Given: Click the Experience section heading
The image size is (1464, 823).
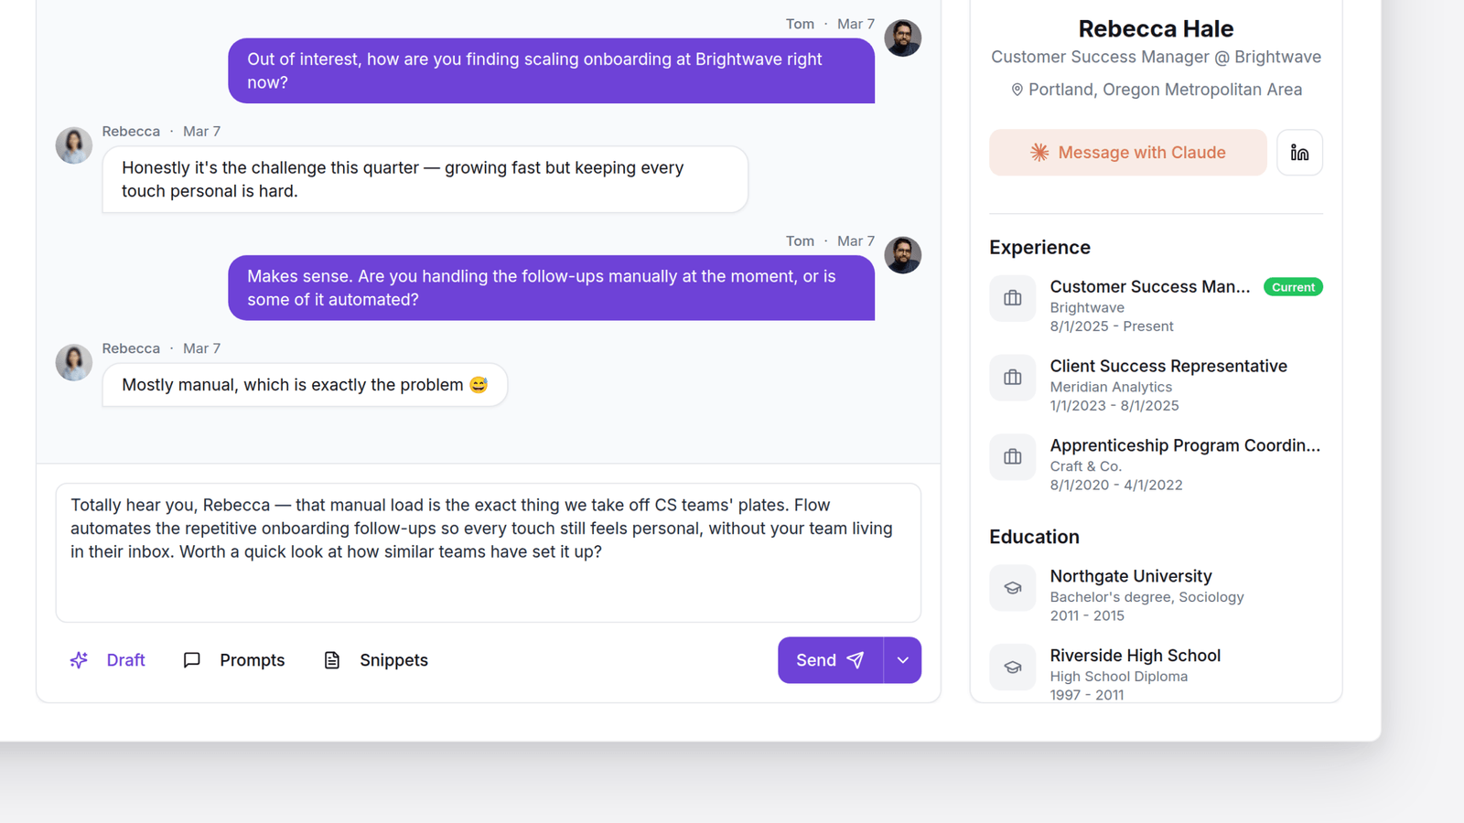Looking at the screenshot, I should (x=1039, y=248).
